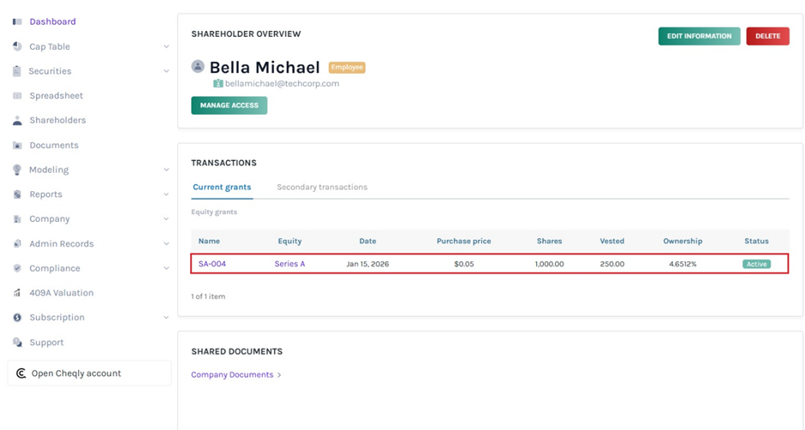The height and width of the screenshot is (430, 805).
Task: Click the '1,000.00' shares cell
Action: (549, 264)
